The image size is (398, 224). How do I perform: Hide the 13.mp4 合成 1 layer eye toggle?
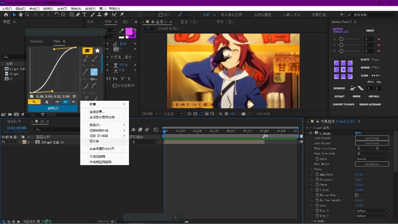pyautogui.click(x=3, y=142)
